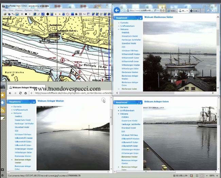Click the plus add-panel icon at sidebar bottom
The image size is (221, 178).
[2, 170]
